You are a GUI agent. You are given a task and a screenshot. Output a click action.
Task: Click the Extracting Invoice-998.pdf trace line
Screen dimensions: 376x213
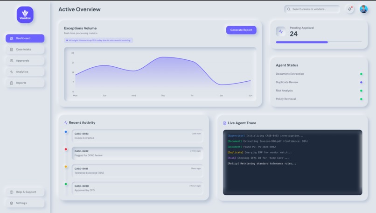[267, 141]
